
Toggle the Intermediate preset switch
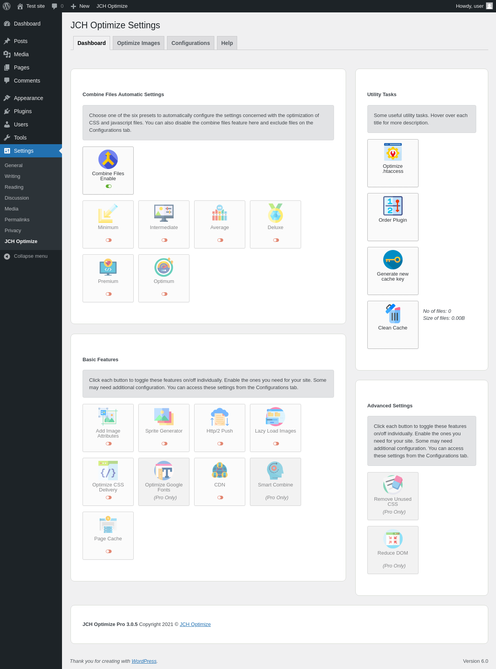coord(164,240)
